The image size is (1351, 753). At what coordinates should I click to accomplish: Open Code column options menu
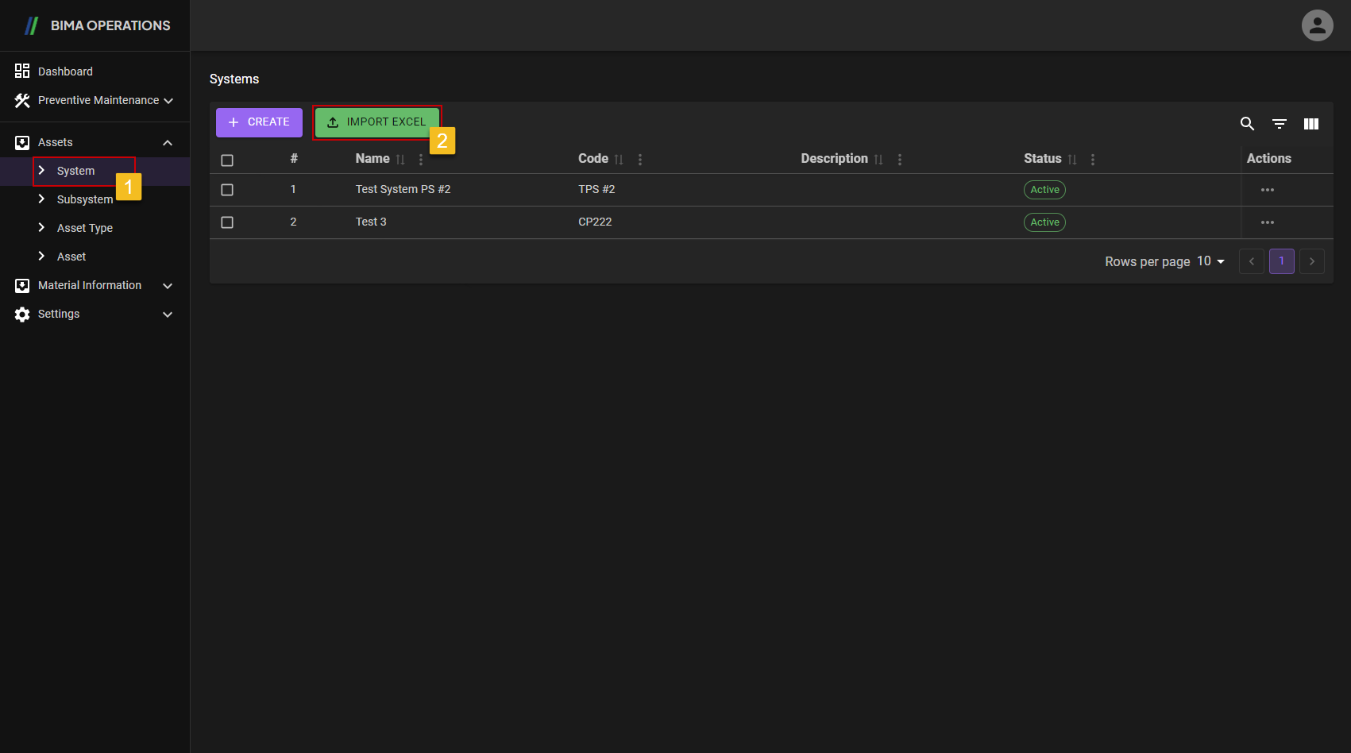pos(640,160)
